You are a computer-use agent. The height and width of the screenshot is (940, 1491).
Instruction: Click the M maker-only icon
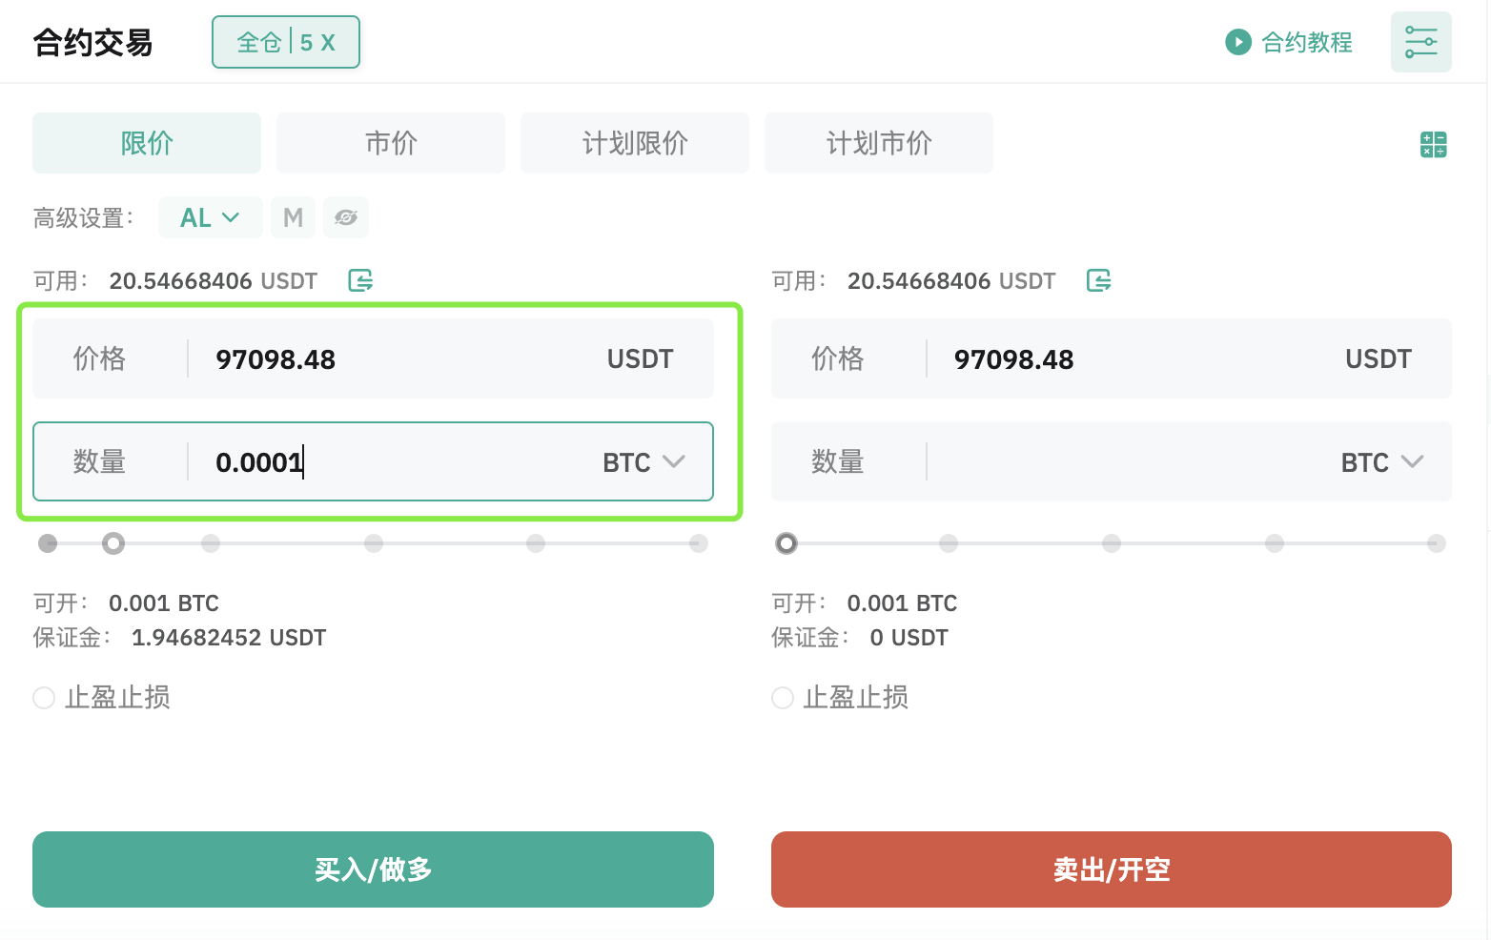click(293, 218)
